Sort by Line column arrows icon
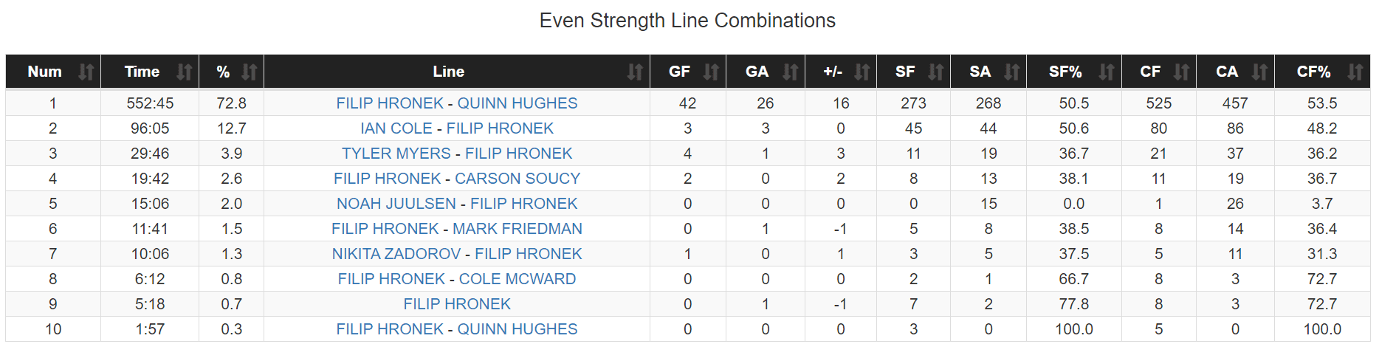This screenshot has height=344, width=1379. click(635, 72)
